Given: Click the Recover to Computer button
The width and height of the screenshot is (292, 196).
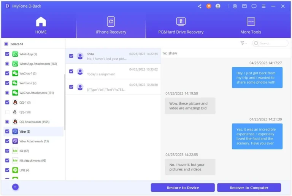Looking at the screenshot, I should tap(249, 188).
